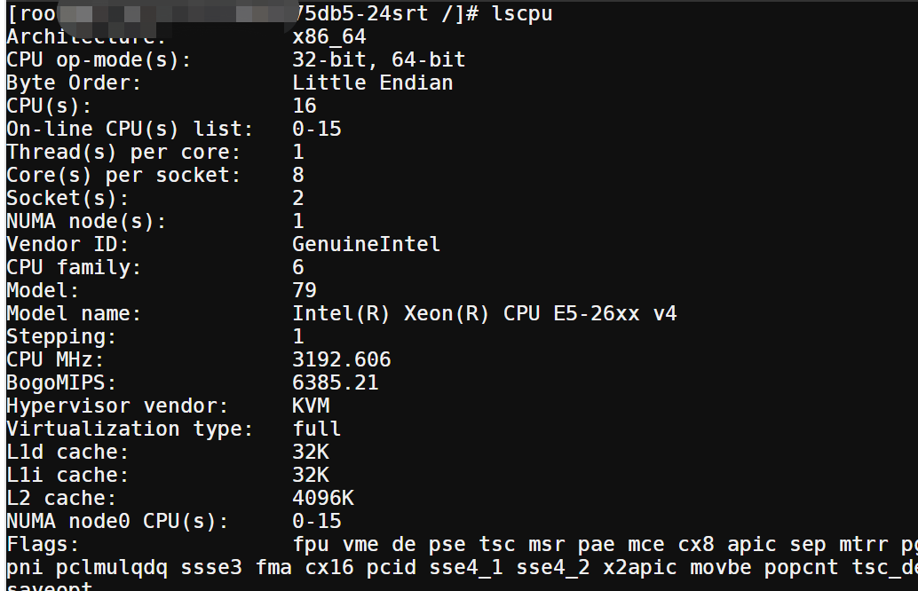Click the Core(s) per socket value 8
The image size is (918, 591).
(298, 175)
